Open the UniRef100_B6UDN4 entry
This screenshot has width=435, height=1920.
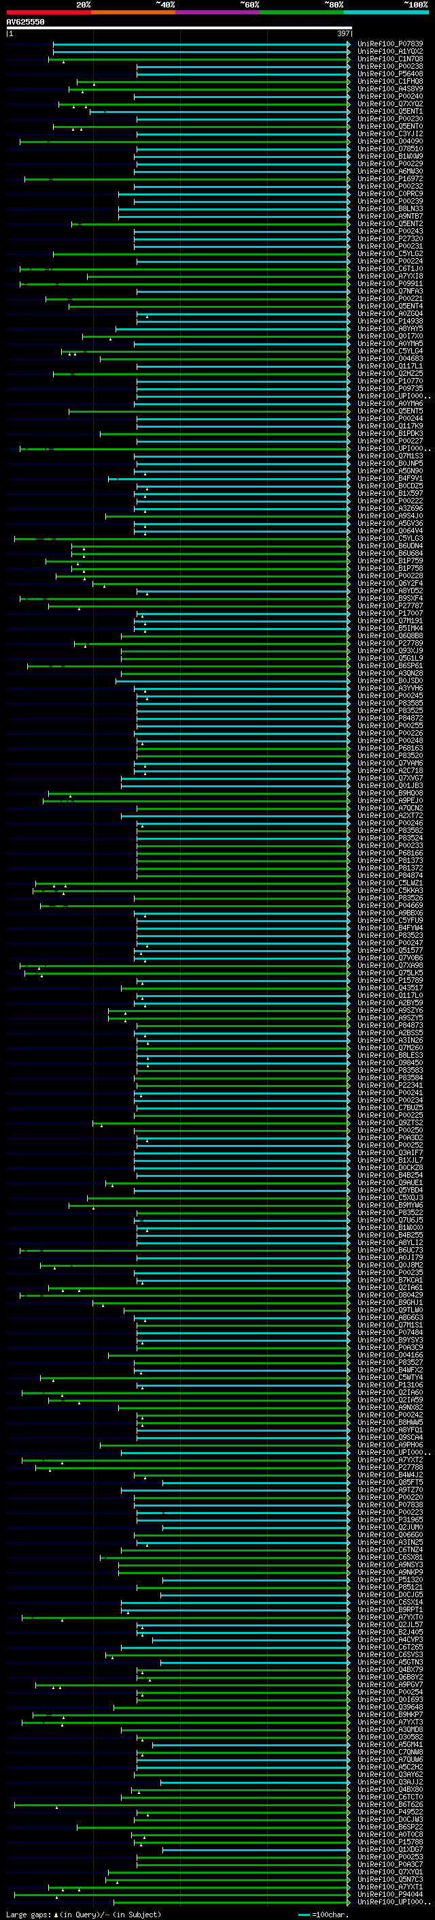[x=389, y=546]
